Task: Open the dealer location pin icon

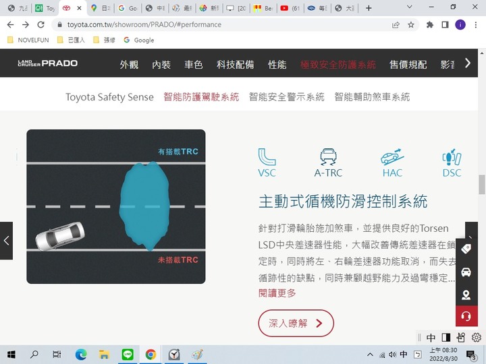Action: pos(466,295)
